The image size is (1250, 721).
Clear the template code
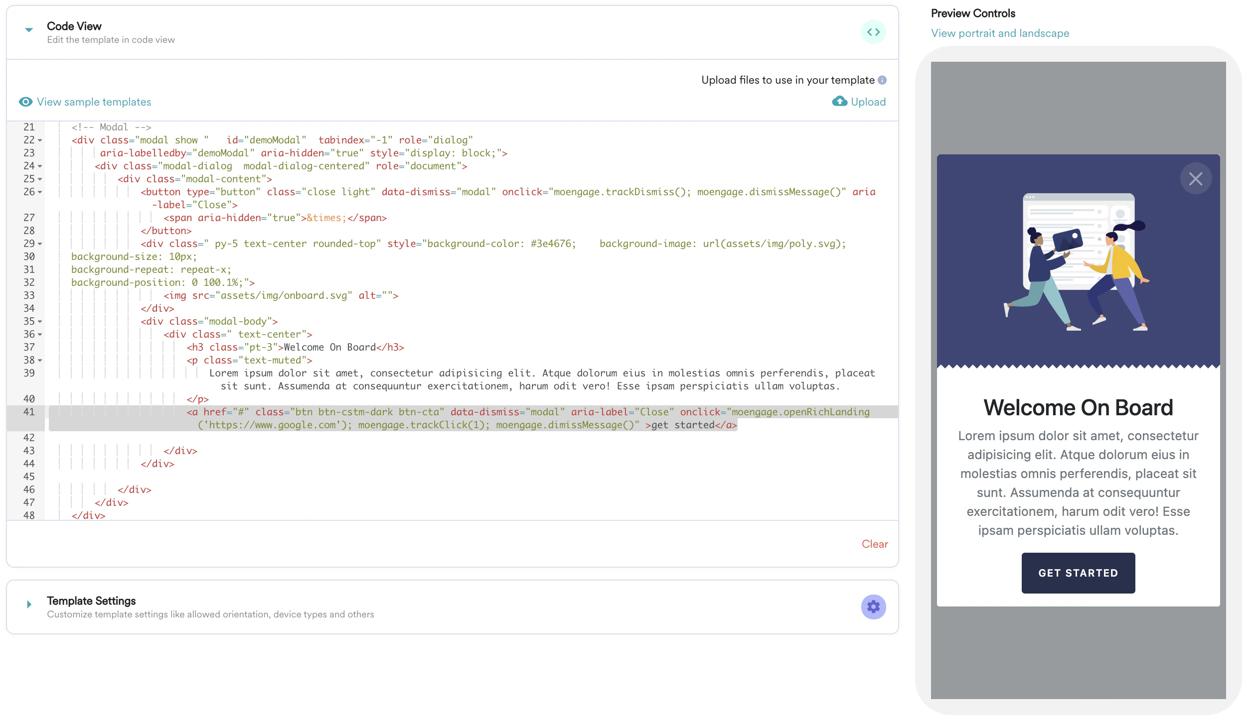[875, 544]
